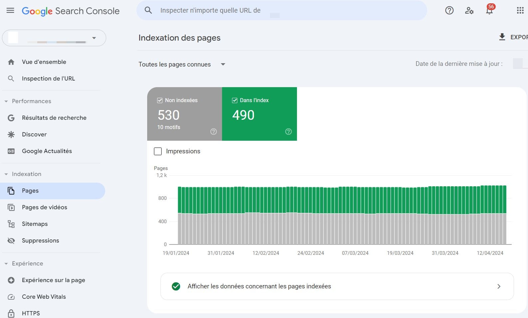
Task: Click the Pages de vidéos icon
Action: click(11, 207)
